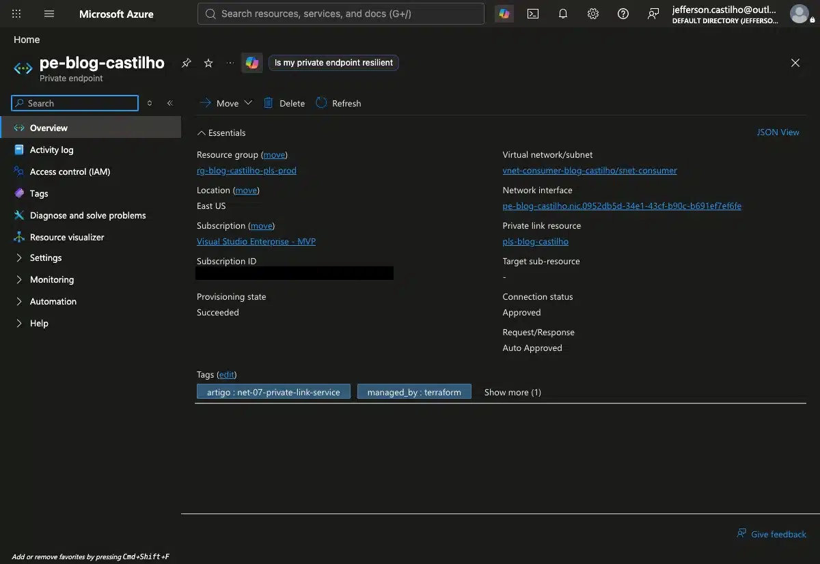The width and height of the screenshot is (820, 564).
Task: Click the managed_by : terraform tag
Action: 414,392
